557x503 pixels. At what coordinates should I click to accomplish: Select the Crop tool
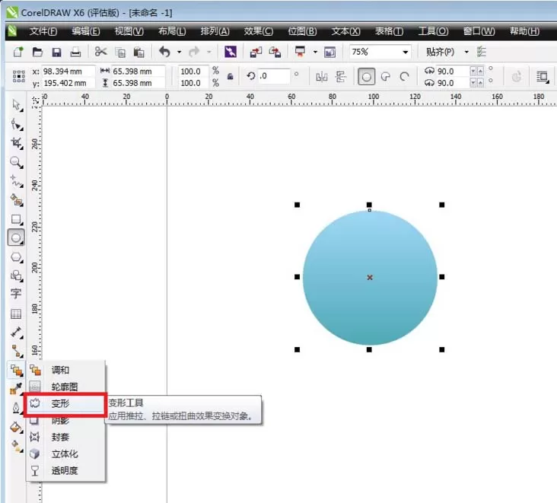(16, 143)
